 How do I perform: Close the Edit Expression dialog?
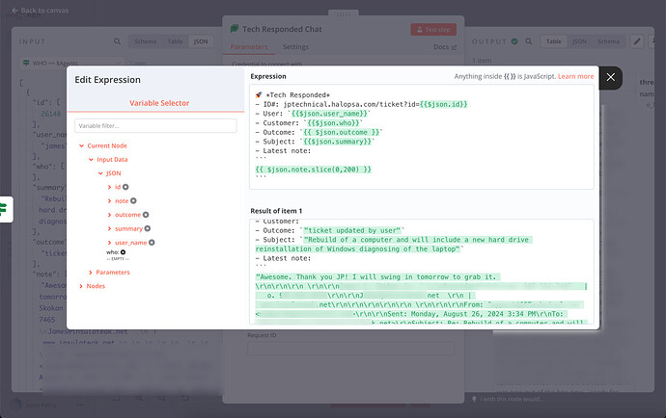(x=610, y=77)
